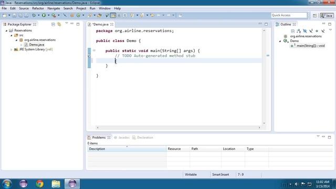The image size is (336, 189).
Task: Switch to the Problems tab
Action: point(99,138)
